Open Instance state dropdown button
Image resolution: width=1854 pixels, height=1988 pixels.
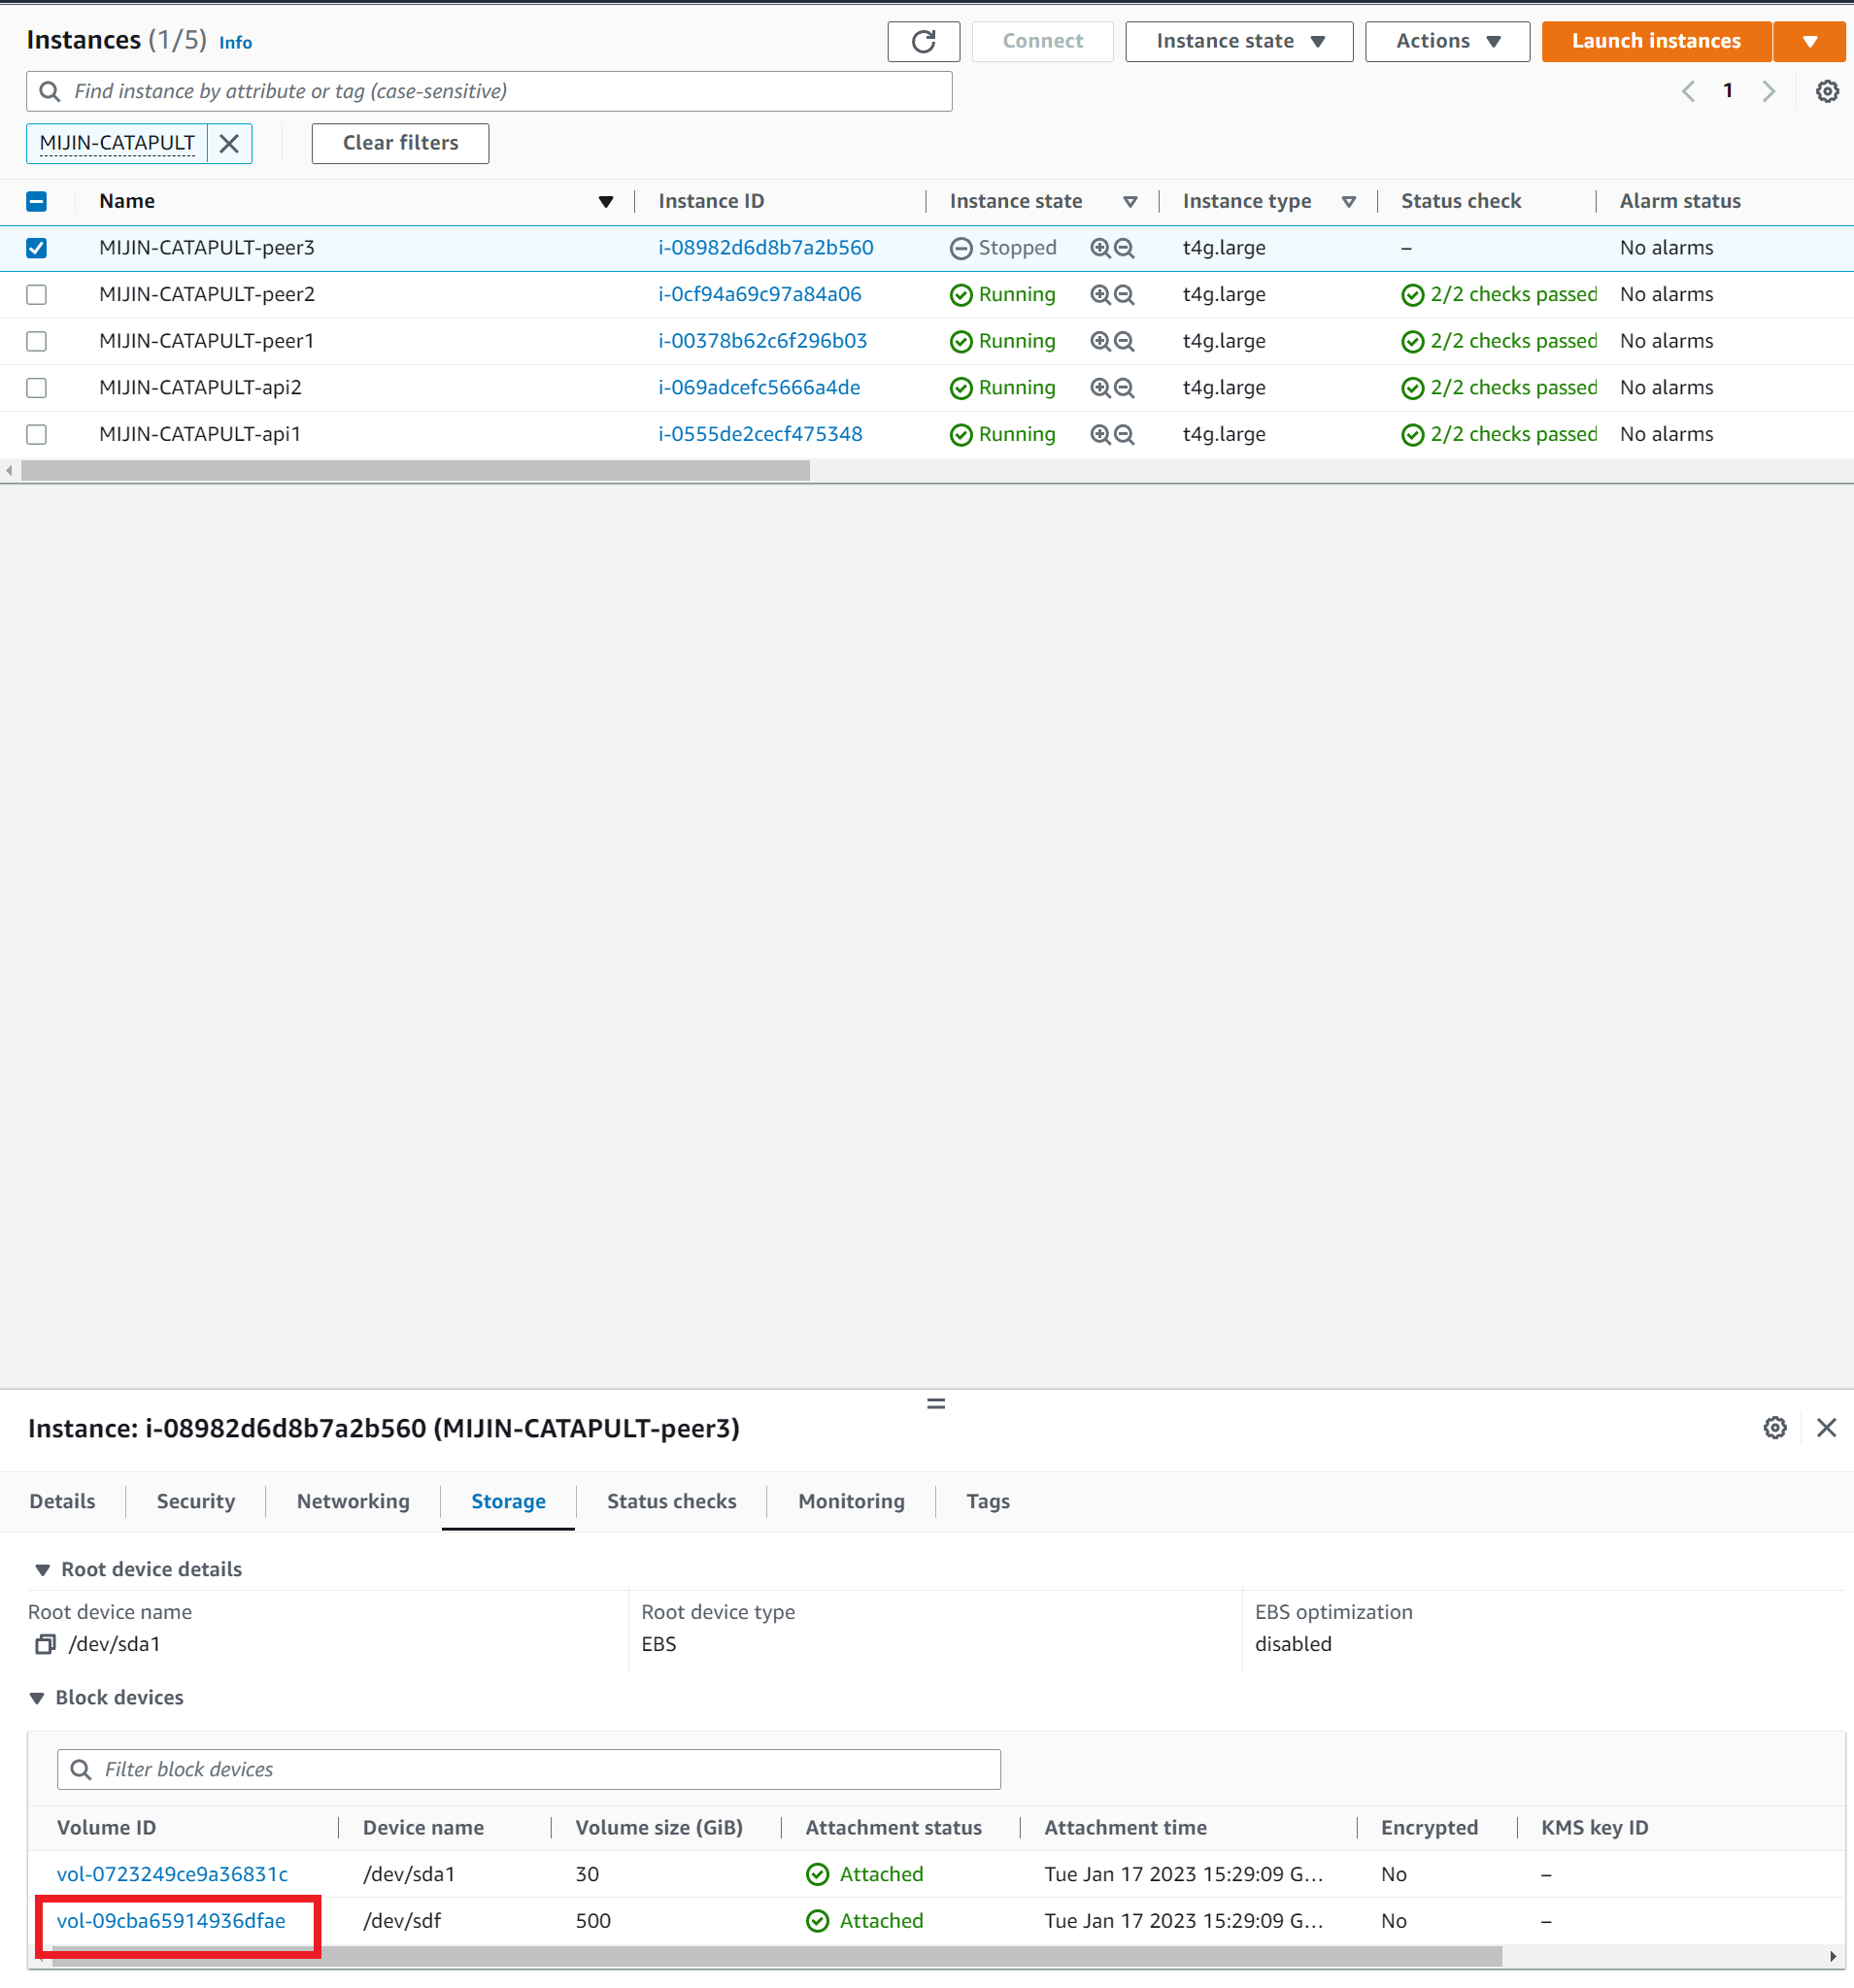[x=1239, y=41]
